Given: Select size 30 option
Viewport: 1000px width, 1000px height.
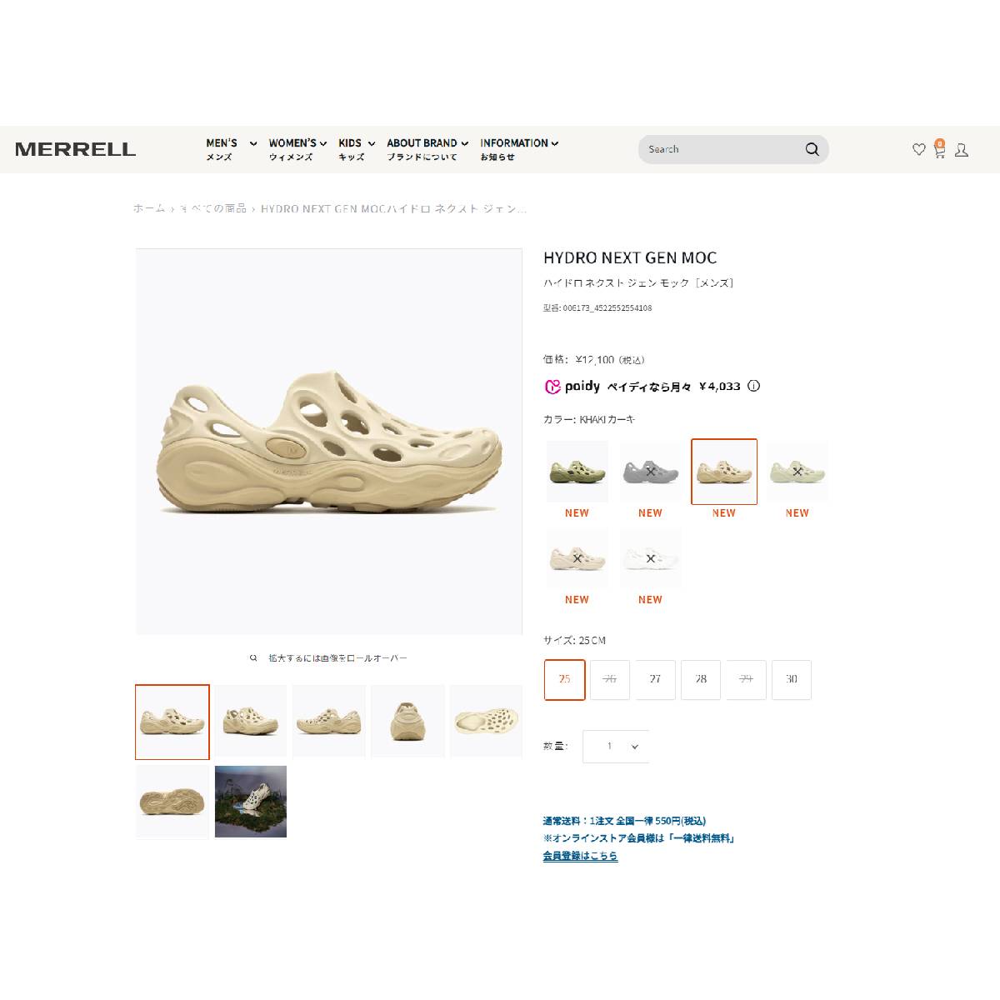Looking at the screenshot, I should 792,679.
